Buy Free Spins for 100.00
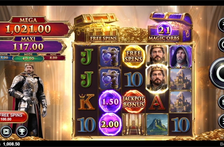Image resolution: width=224 pixels, height=147 pixels. 14,117
